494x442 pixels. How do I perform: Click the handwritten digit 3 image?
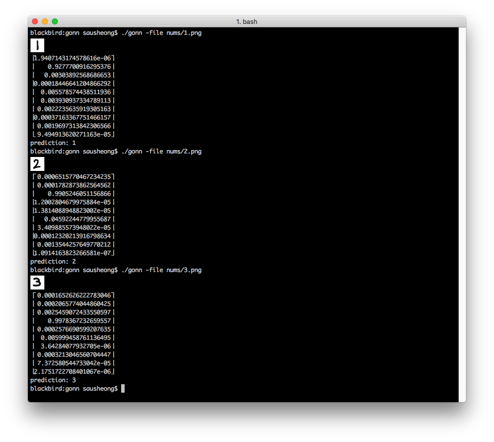(x=37, y=283)
